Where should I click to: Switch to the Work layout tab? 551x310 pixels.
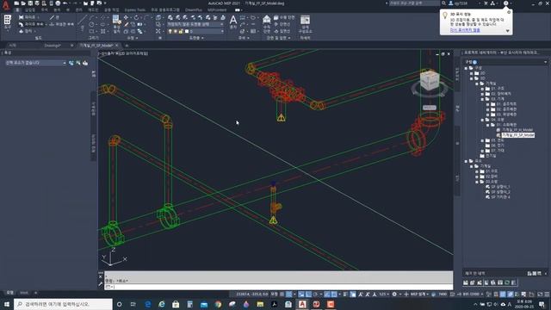pyautogui.click(x=24, y=293)
